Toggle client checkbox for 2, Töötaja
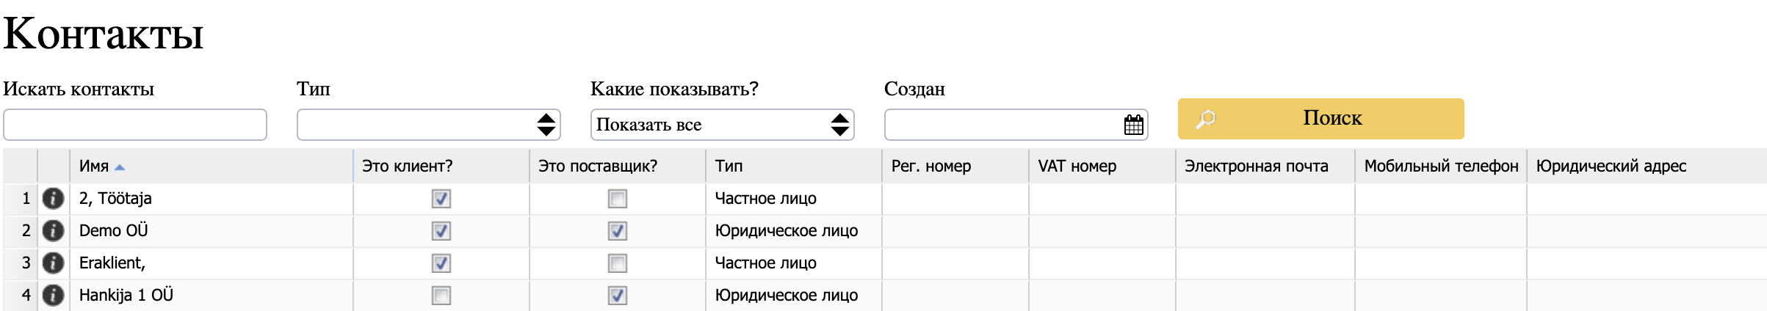 click(441, 199)
